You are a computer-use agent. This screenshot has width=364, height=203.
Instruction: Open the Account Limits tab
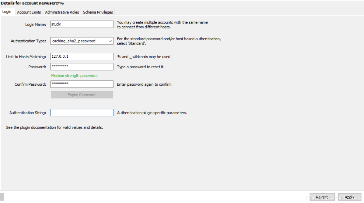29,12
